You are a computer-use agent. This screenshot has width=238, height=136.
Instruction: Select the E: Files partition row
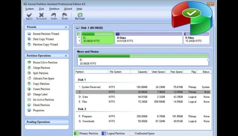point(143,102)
